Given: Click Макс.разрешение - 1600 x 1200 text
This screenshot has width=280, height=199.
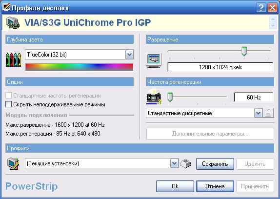Looking at the screenshot, I should pos(55,125).
